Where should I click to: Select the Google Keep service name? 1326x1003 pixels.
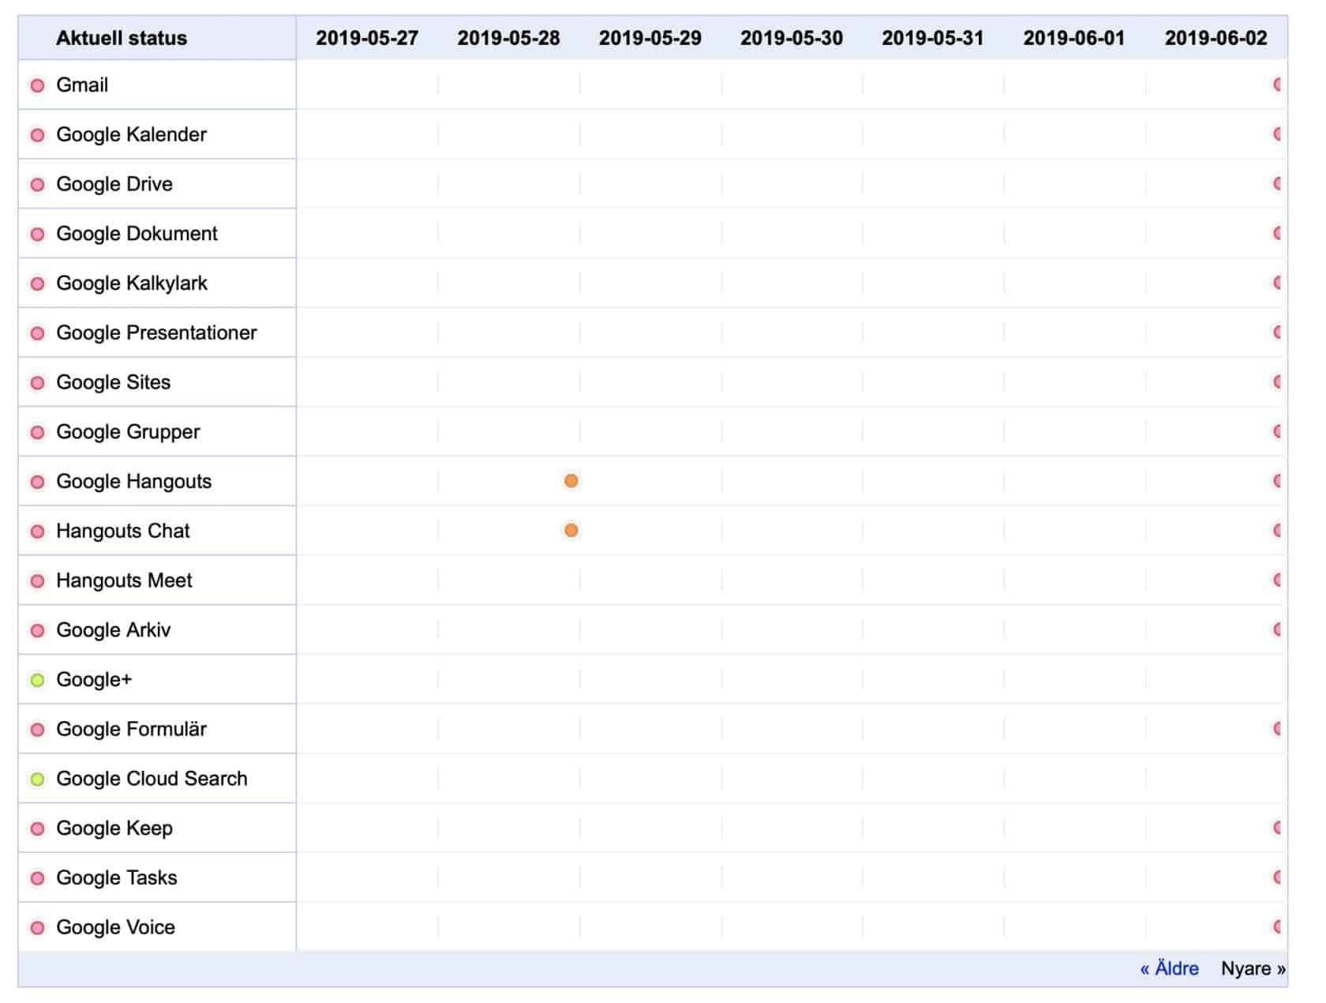coord(114,829)
